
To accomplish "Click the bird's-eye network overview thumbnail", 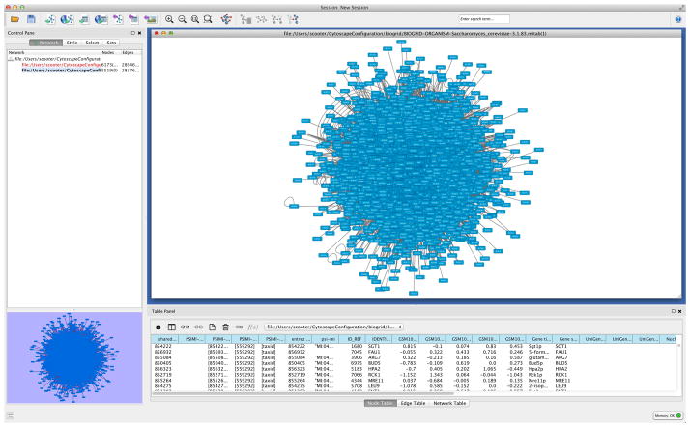I will pos(74,357).
